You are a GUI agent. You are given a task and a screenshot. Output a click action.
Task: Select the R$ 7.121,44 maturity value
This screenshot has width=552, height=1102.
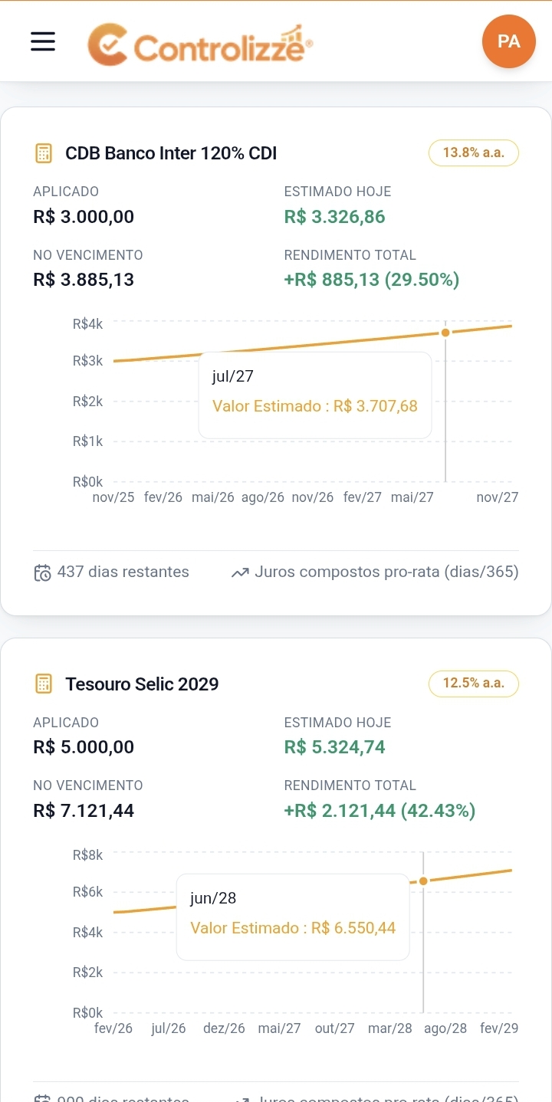(x=84, y=810)
